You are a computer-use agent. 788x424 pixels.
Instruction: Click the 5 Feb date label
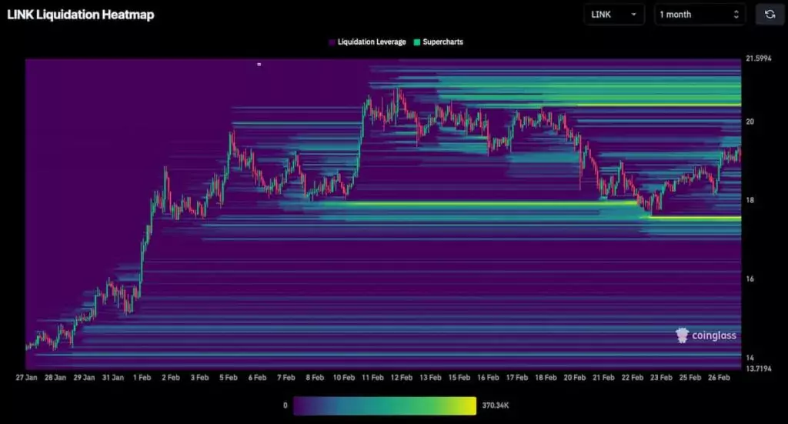[x=228, y=377]
